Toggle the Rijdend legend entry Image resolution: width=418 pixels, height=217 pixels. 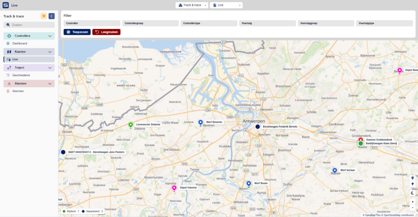70,211
